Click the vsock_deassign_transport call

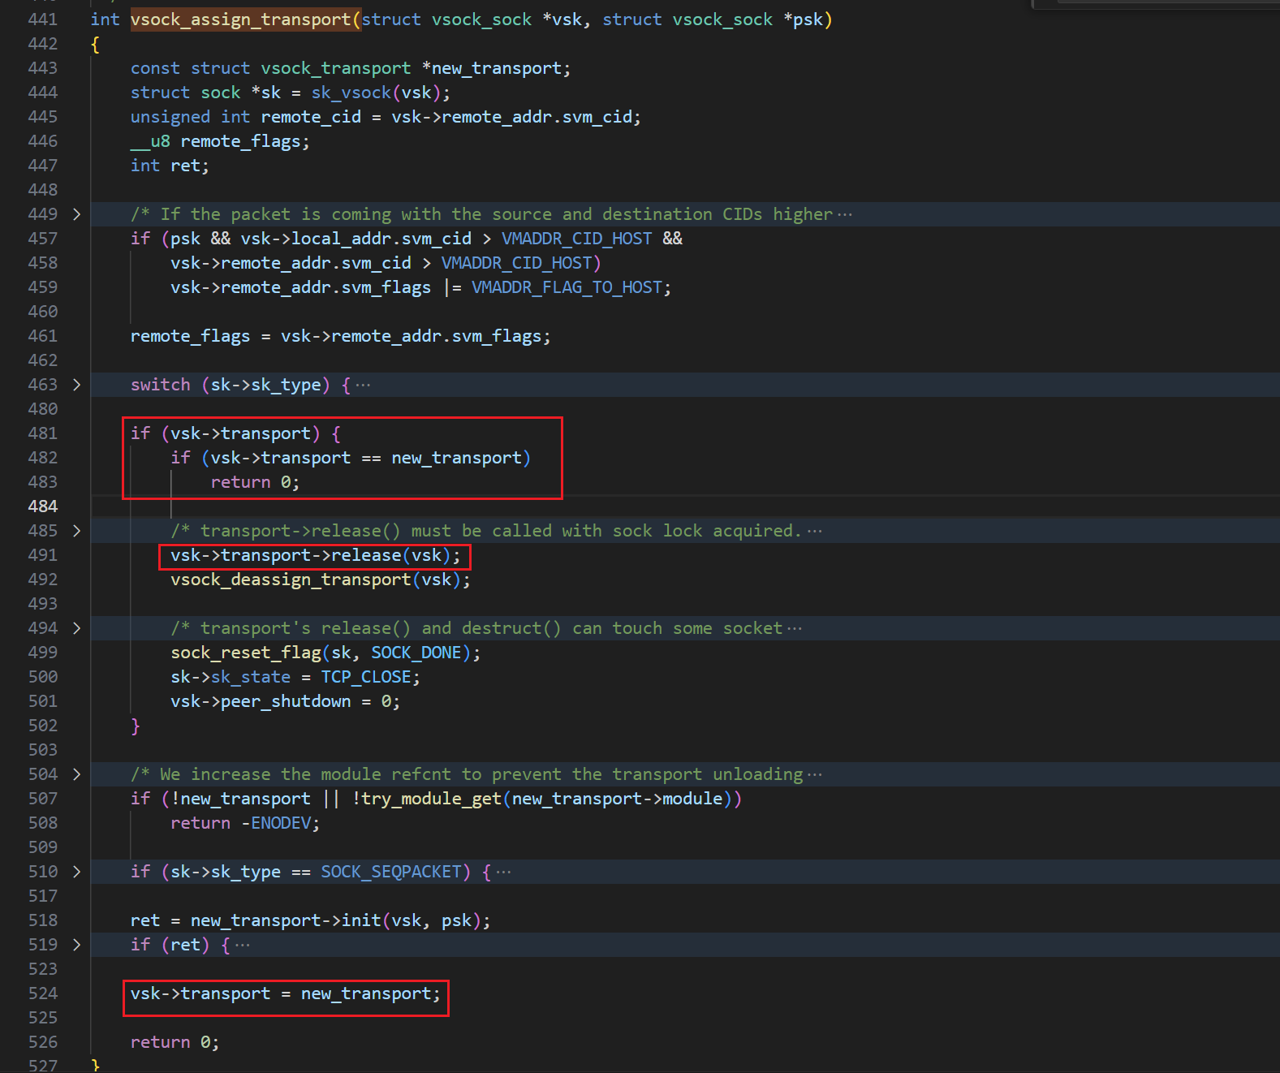(291, 580)
